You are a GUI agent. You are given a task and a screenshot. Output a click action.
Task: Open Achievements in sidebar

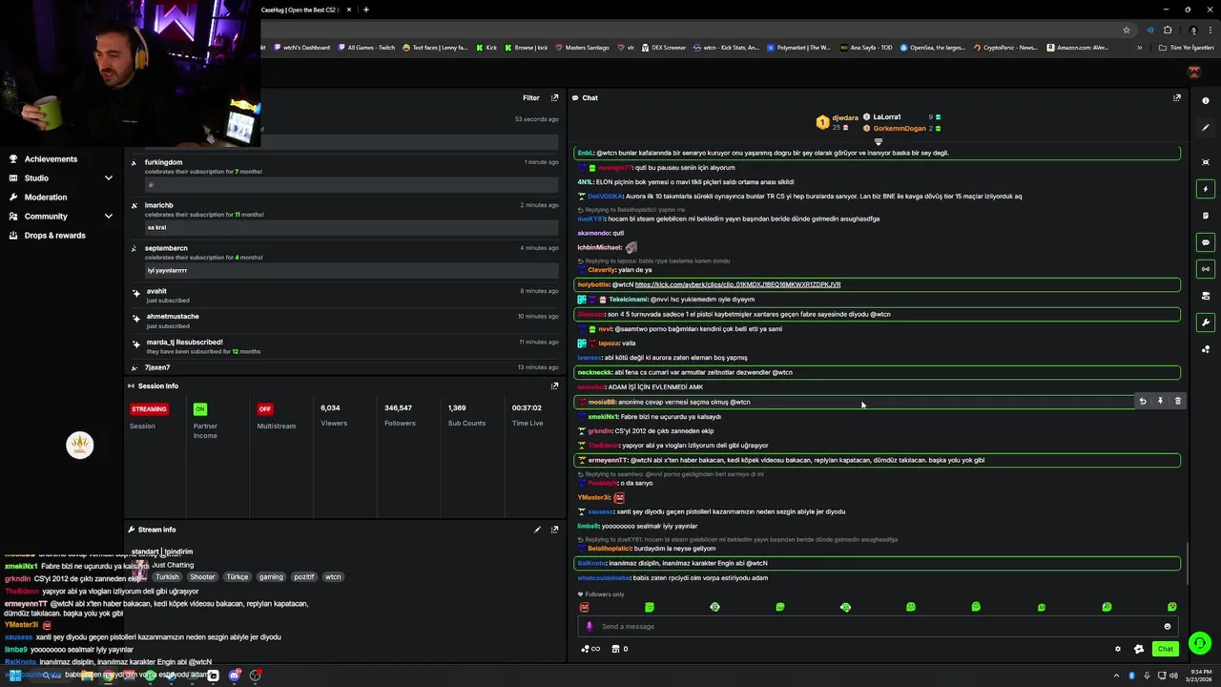pyautogui.click(x=51, y=159)
